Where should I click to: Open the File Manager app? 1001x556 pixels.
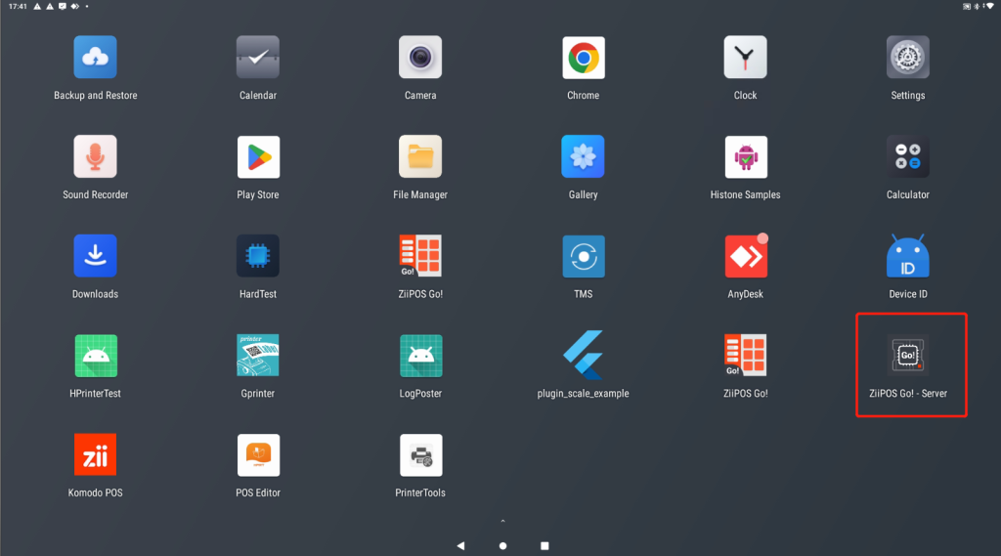point(420,156)
